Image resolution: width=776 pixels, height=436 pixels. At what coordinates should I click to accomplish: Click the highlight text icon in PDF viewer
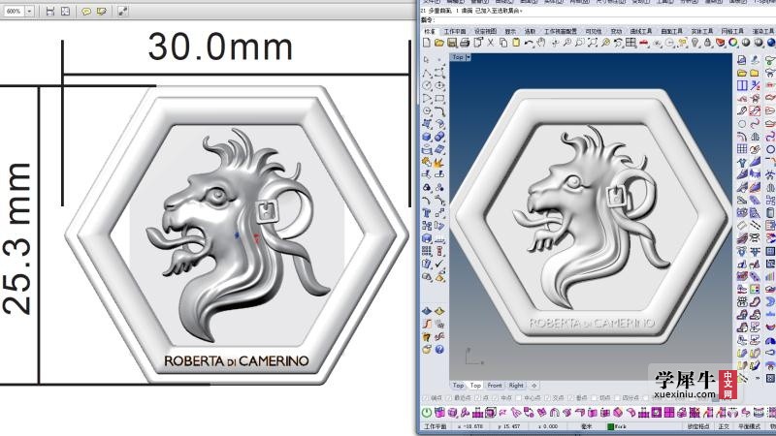point(102,11)
